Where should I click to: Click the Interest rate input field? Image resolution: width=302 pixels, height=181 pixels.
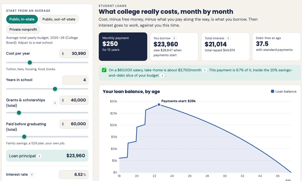pyautogui.click(x=74, y=174)
